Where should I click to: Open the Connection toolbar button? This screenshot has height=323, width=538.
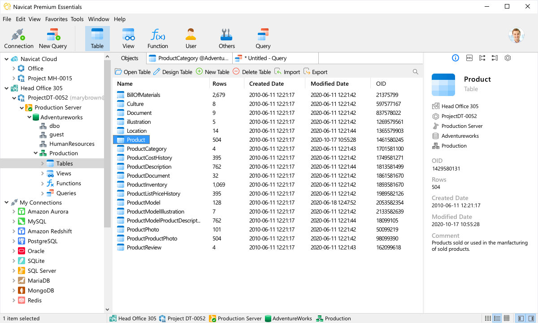pos(19,39)
